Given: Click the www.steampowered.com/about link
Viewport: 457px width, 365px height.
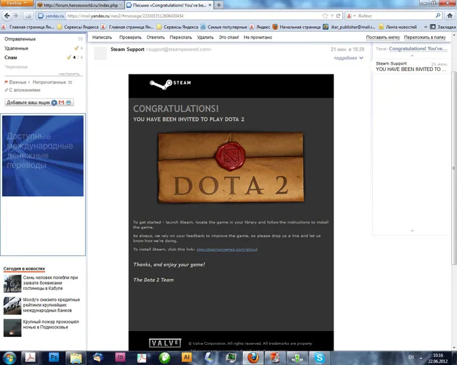Looking at the screenshot, I should pos(227,250).
